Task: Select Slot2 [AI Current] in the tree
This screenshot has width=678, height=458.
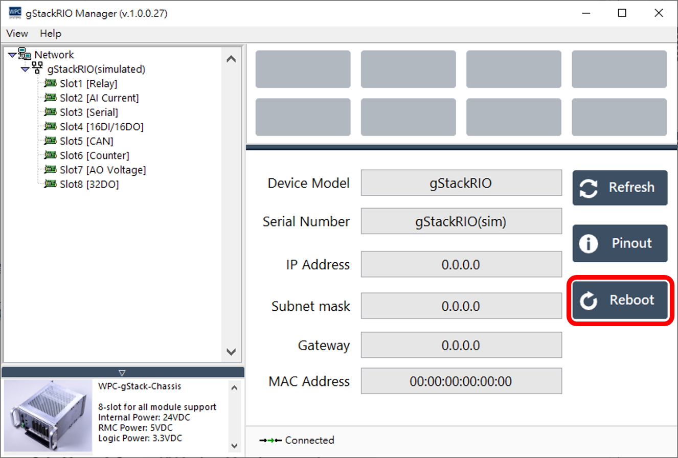Action: (x=99, y=98)
